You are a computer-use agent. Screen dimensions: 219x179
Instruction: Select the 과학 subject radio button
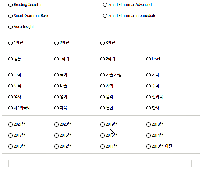pos(11,75)
